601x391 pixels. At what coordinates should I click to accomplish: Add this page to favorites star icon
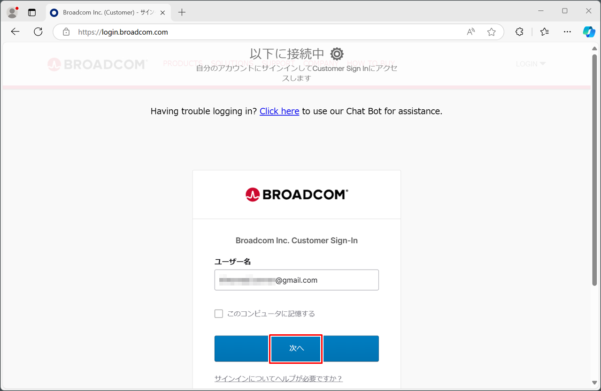[x=491, y=32]
